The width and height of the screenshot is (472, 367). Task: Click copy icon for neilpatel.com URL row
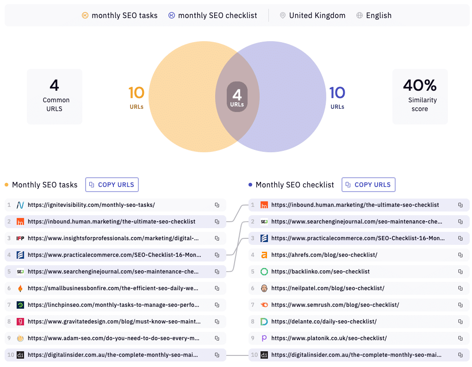(460, 288)
